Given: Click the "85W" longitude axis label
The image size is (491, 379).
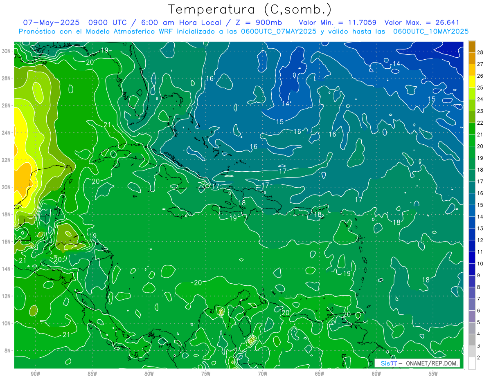Looking at the screenshot, I should pyautogui.click(x=92, y=374).
